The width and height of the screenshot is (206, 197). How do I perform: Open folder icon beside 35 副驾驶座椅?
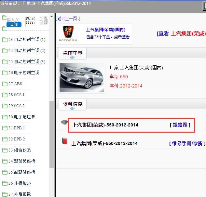[5, 172]
